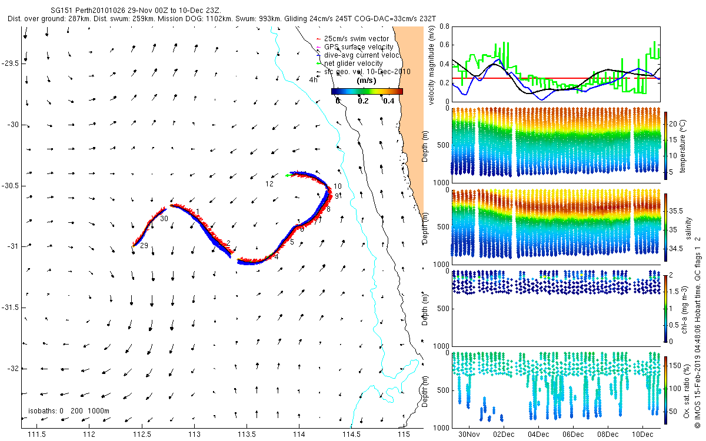Click track day label "29" at the glider start
Viewport: 706px width, 441px height.
(x=144, y=245)
